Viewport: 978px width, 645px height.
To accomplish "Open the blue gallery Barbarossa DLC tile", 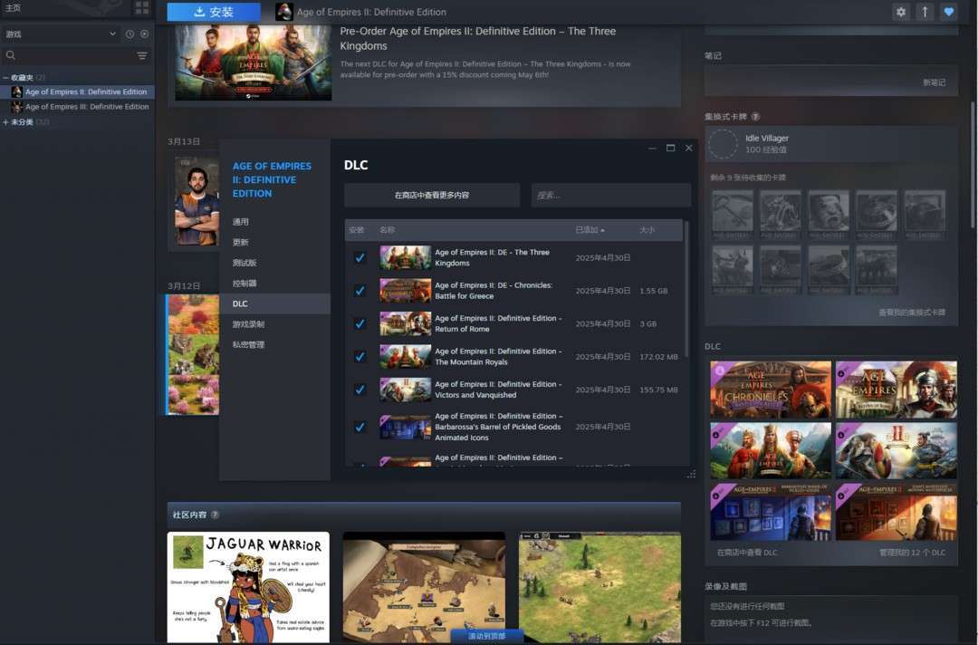I will 771,512.
